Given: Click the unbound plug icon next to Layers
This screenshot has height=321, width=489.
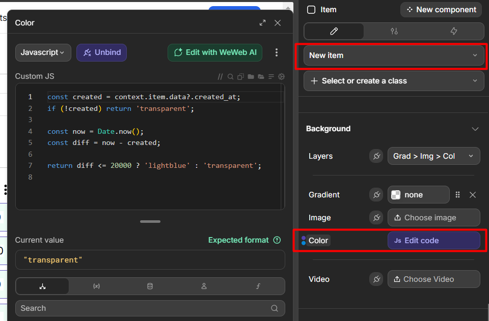Looking at the screenshot, I should point(376,156).
